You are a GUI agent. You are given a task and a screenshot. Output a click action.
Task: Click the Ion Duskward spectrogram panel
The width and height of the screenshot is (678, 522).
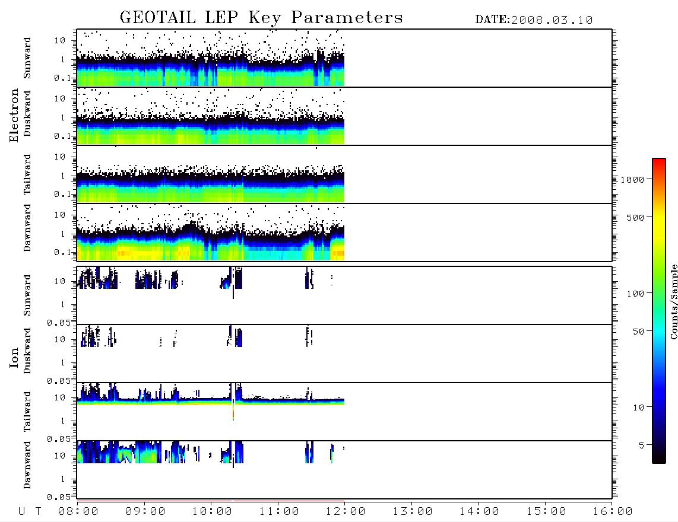click(344, 353)
